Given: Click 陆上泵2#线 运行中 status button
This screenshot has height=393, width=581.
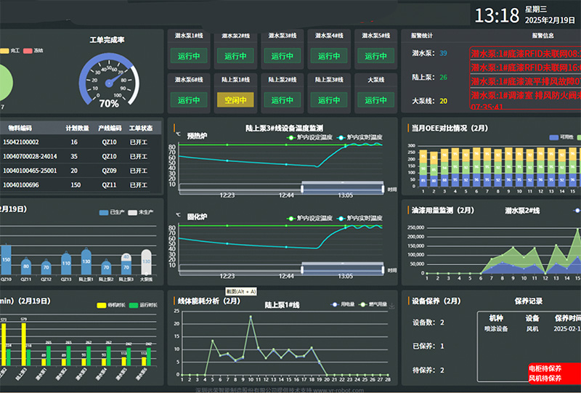Looking at the screenshot, I should (x=282, y=100).
